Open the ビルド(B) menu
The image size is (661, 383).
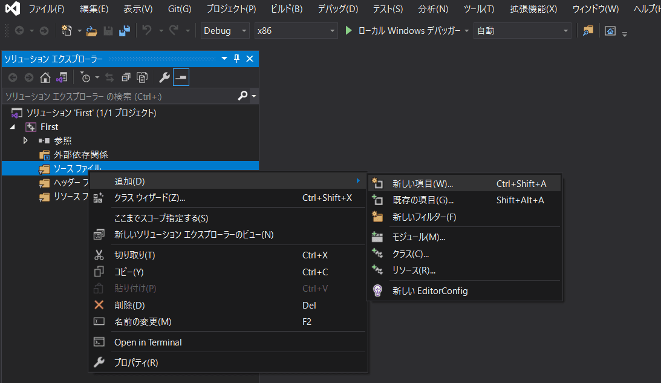click(287, 9)
